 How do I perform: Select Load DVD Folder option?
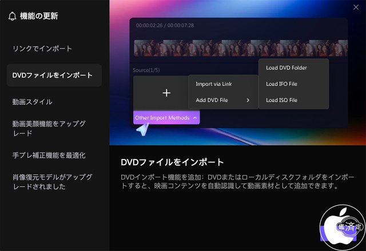click(287, 67)
